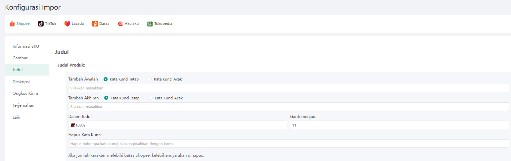This screenshot has width=511, height=161.
Task: Click the TikTok logo icon
Action: pyautogui.click(x=41, y=24)
